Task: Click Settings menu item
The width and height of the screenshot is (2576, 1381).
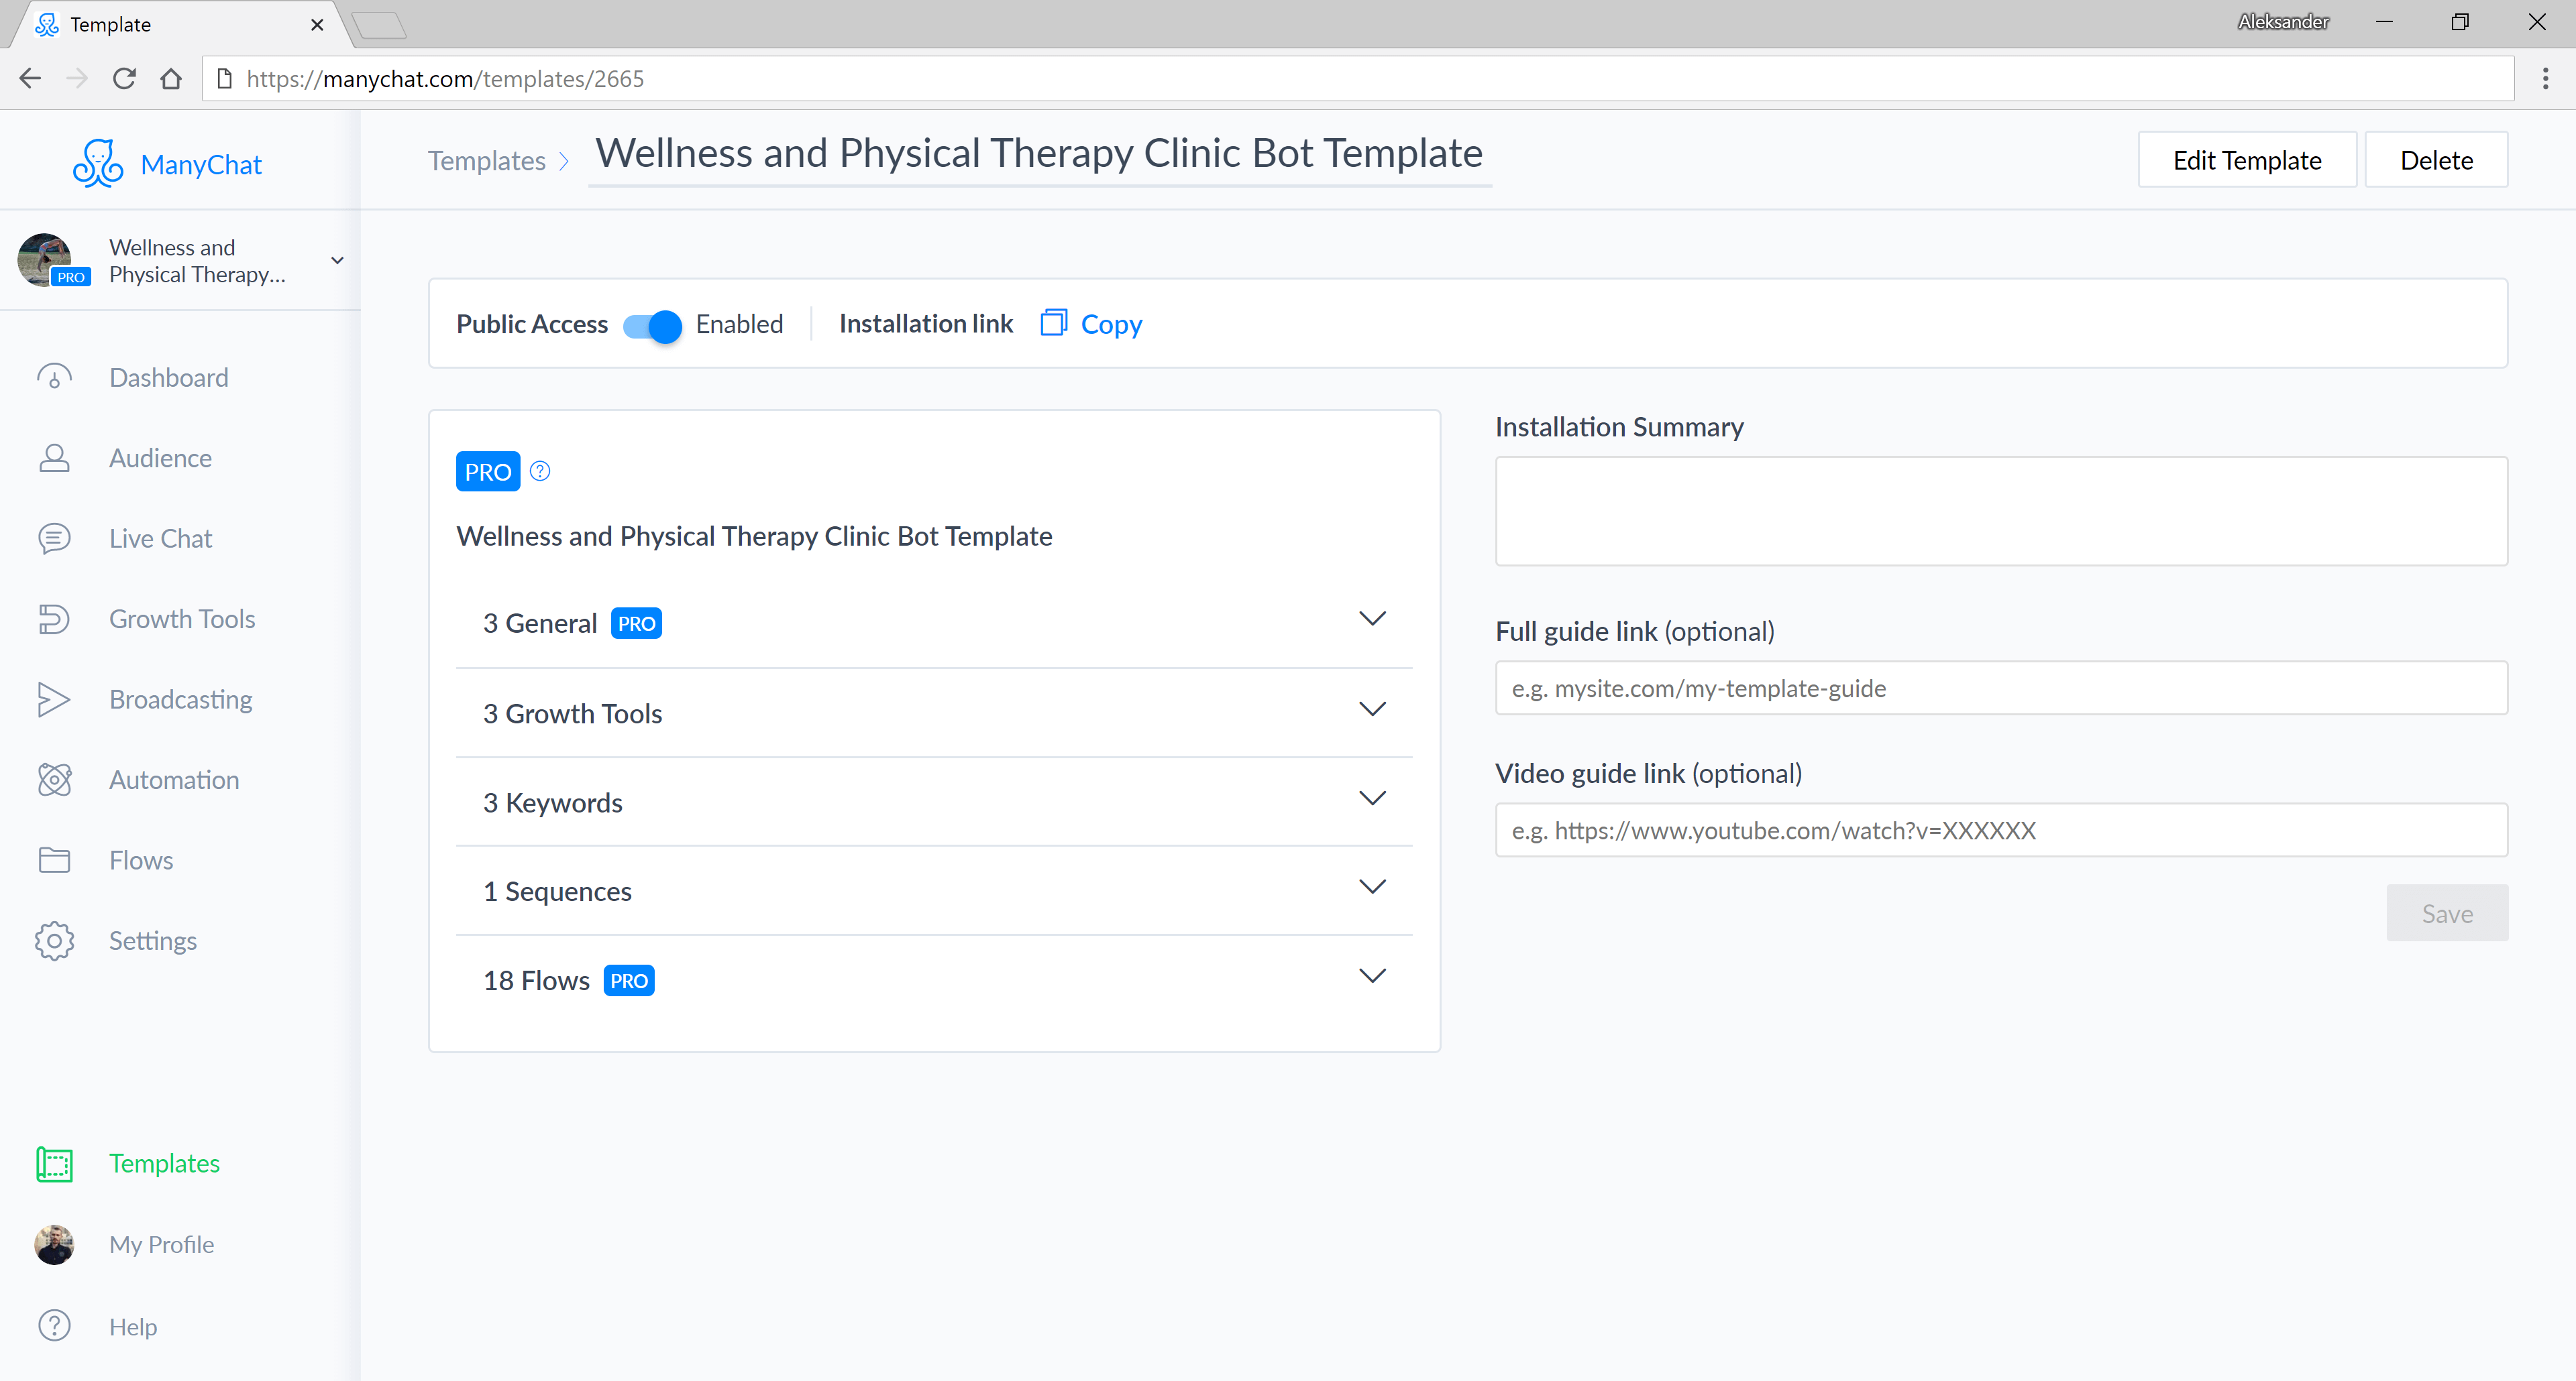Action: 154,939
